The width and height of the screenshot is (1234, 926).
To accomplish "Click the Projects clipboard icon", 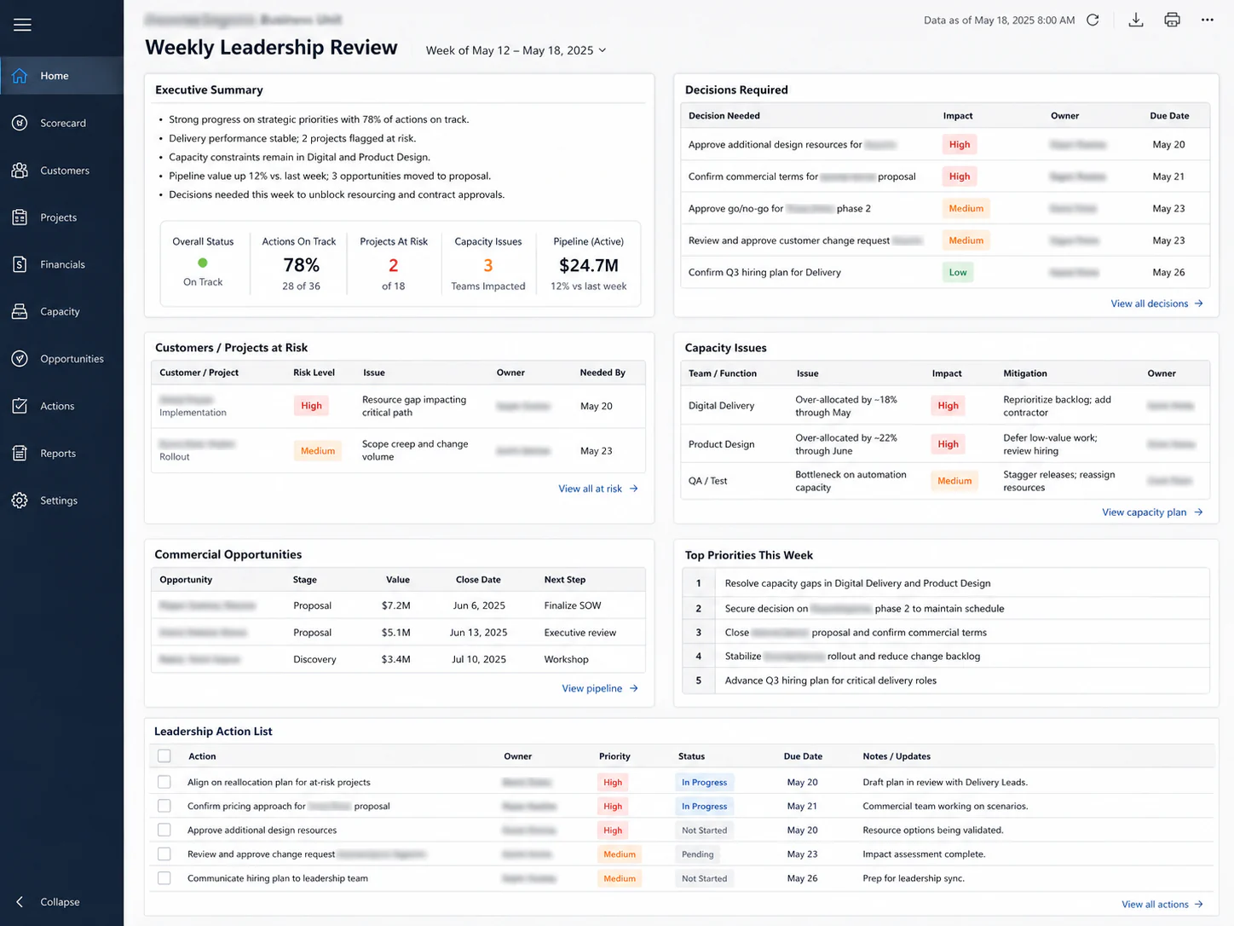I will [20, 217].
